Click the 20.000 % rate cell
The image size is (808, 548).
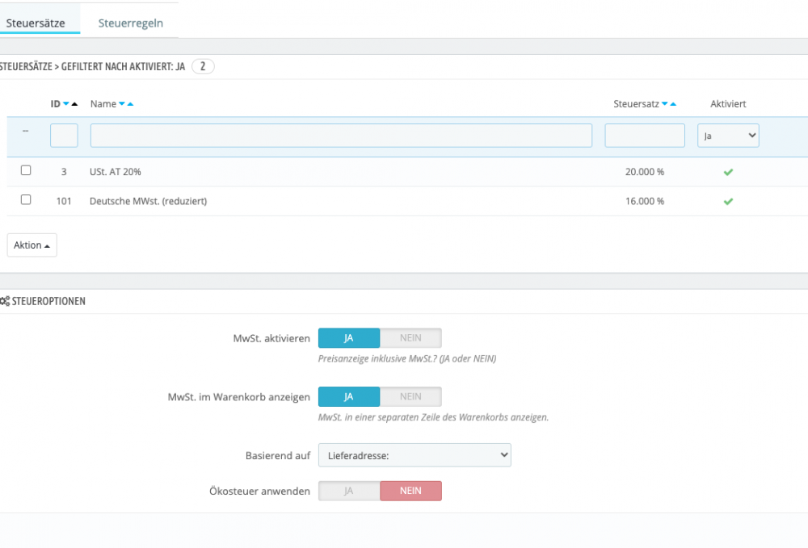pyautogui.click(x=645, y=172)
